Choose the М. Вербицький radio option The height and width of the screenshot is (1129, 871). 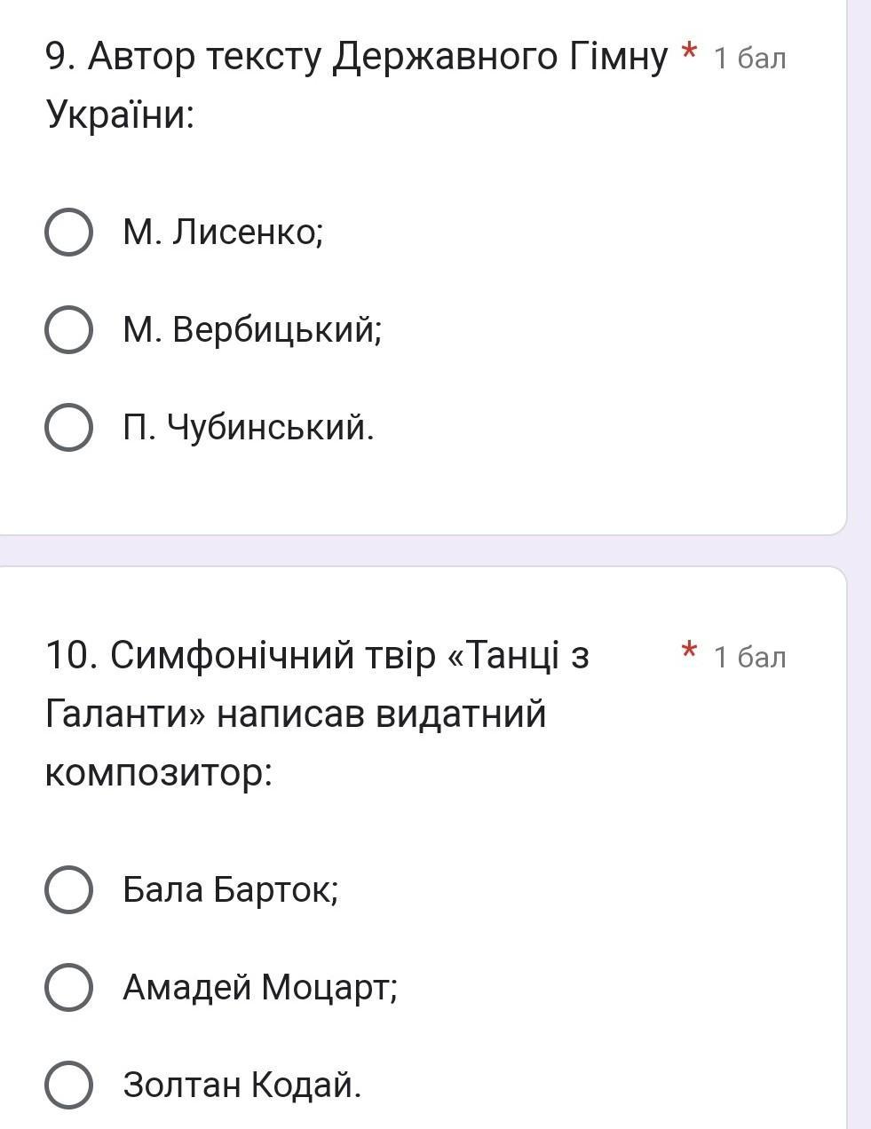click(68, 330)
